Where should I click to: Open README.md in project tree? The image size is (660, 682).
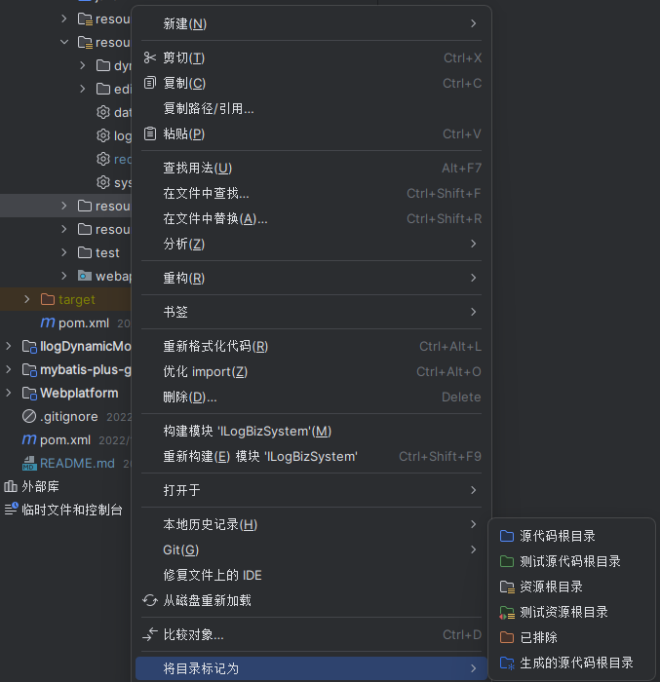pyautogui.click(x=77, y=464)
